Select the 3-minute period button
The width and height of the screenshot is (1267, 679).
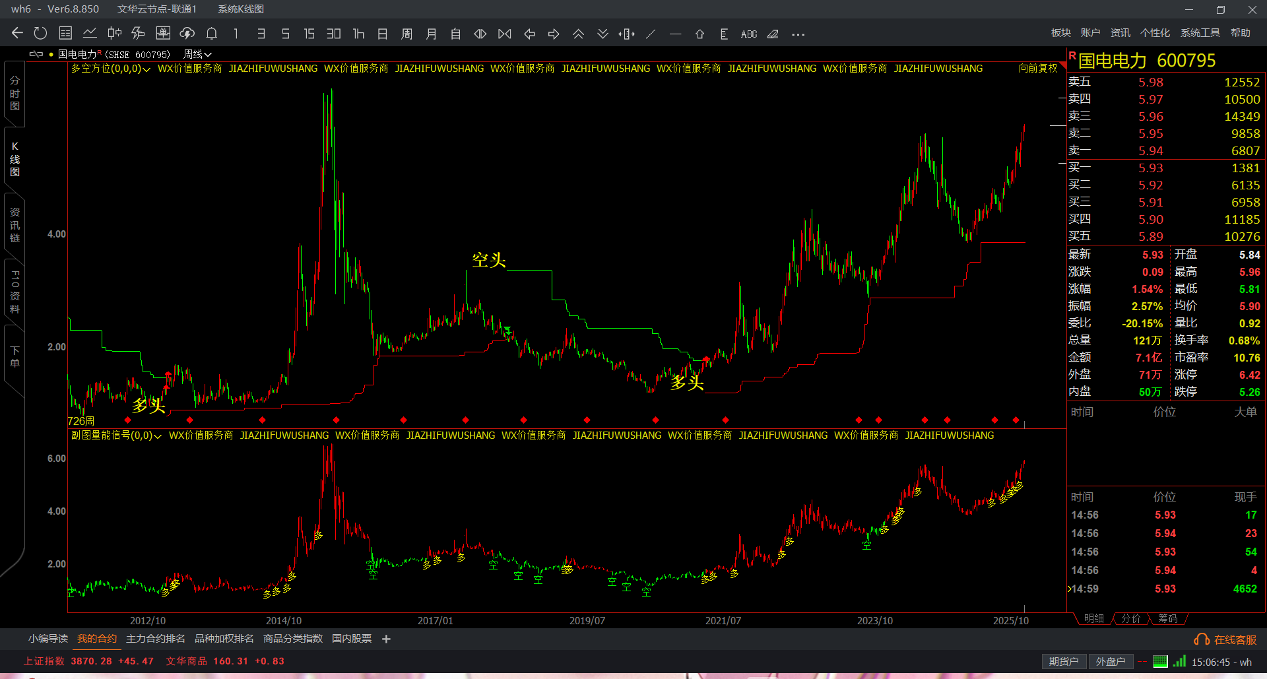coord(261,34)
